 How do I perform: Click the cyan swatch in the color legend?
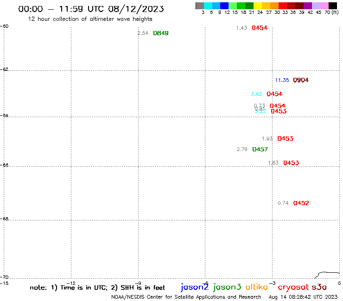coord(208,6)
